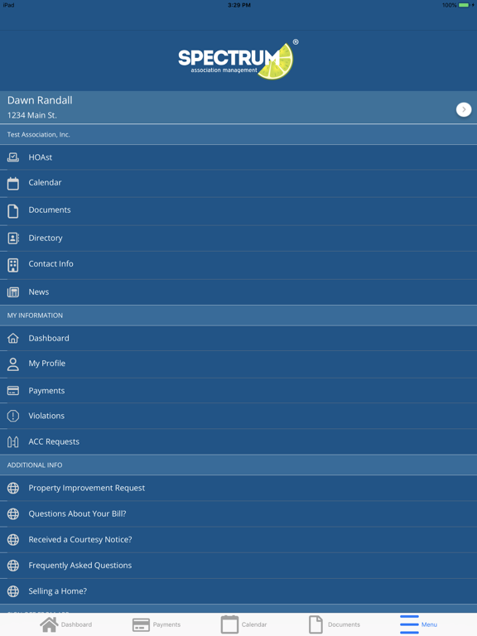The image size is (477, 636).
Task: Click the Payments card icon in menu list
Action: (x=13, y=391)
